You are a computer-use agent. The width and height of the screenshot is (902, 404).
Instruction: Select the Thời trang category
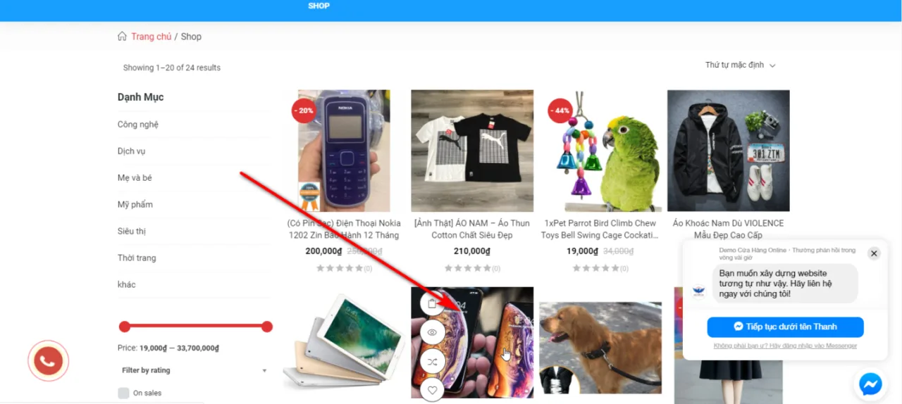point(137,258)
